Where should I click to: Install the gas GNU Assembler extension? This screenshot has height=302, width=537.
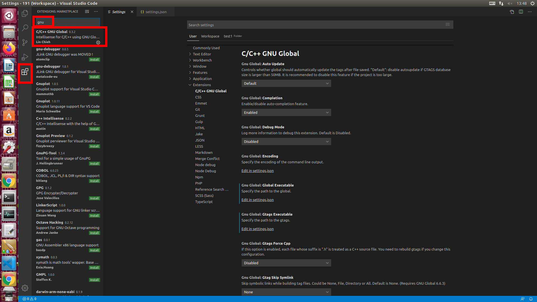click(94, 250)
